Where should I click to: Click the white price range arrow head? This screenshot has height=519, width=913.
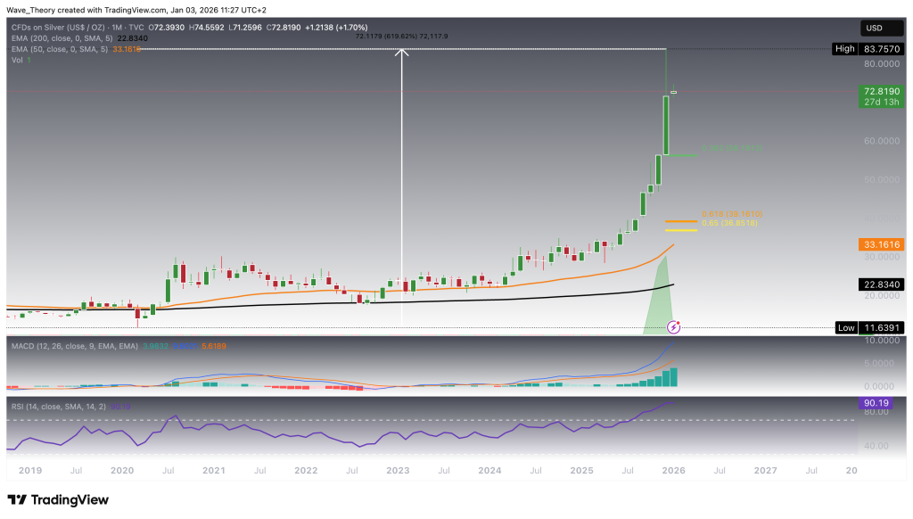pyautogui.click(x=402, y=53)
